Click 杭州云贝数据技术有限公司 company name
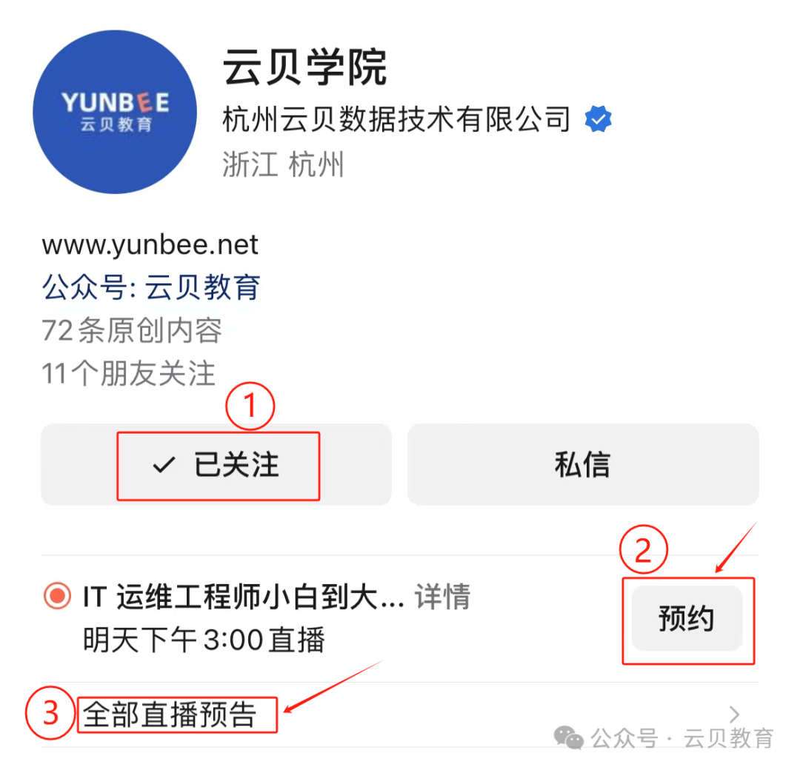Viewport: 800px width, 770px height. (396, 118)
